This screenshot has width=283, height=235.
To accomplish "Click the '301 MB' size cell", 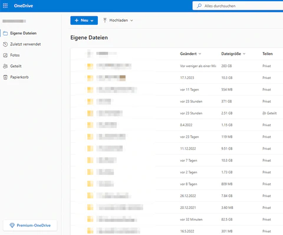I will tap(227, 231).
